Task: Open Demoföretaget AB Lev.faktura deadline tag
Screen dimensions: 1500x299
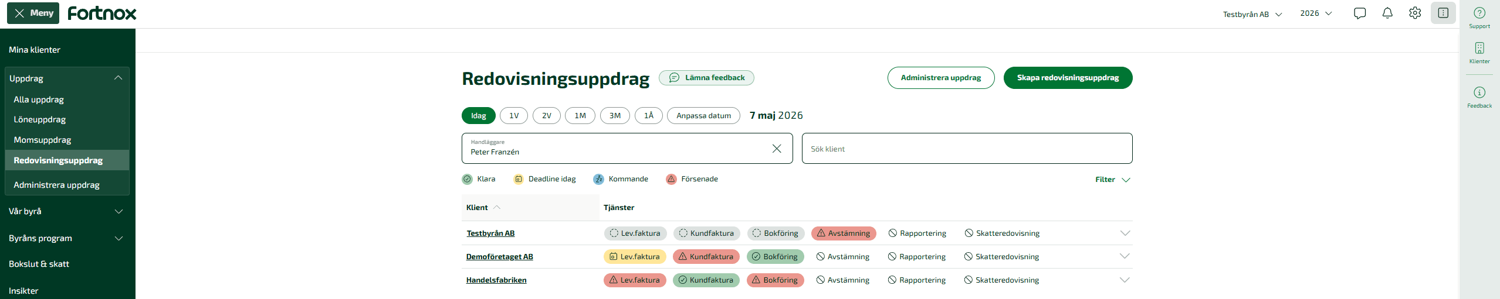Action: point(635,257)
